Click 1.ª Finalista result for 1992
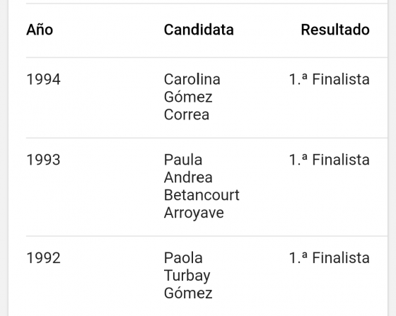The width and height of the screenshot is (396, 316). pos(330,258)
